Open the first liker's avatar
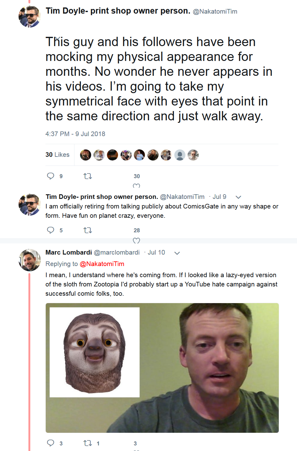297x451 pixels. (86, 155)
